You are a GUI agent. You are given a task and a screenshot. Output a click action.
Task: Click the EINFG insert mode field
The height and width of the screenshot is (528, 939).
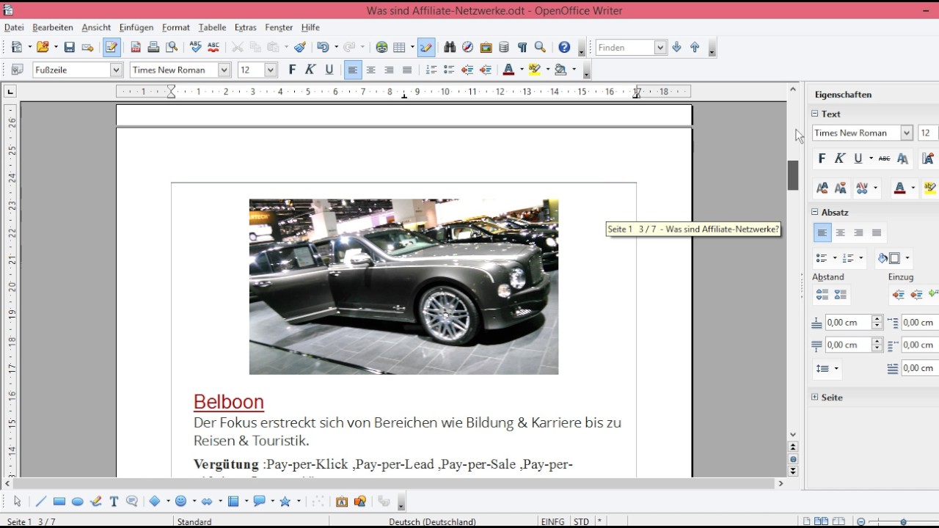(x=553, y=521)
